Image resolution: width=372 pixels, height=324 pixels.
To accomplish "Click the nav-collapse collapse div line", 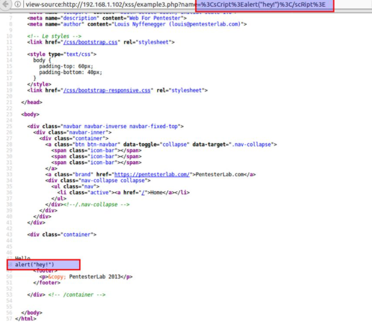I will 98,180.
